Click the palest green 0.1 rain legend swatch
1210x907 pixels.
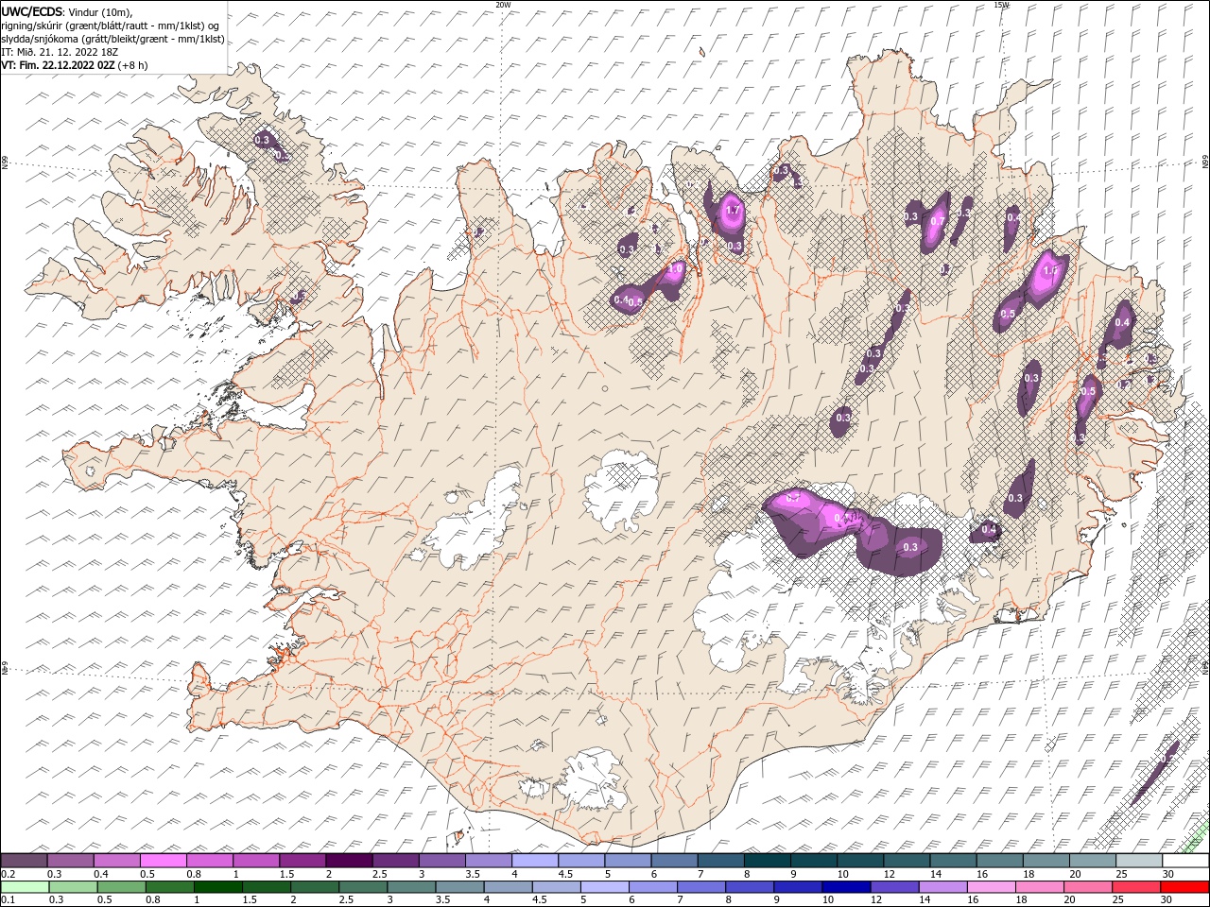click(26, 887)
